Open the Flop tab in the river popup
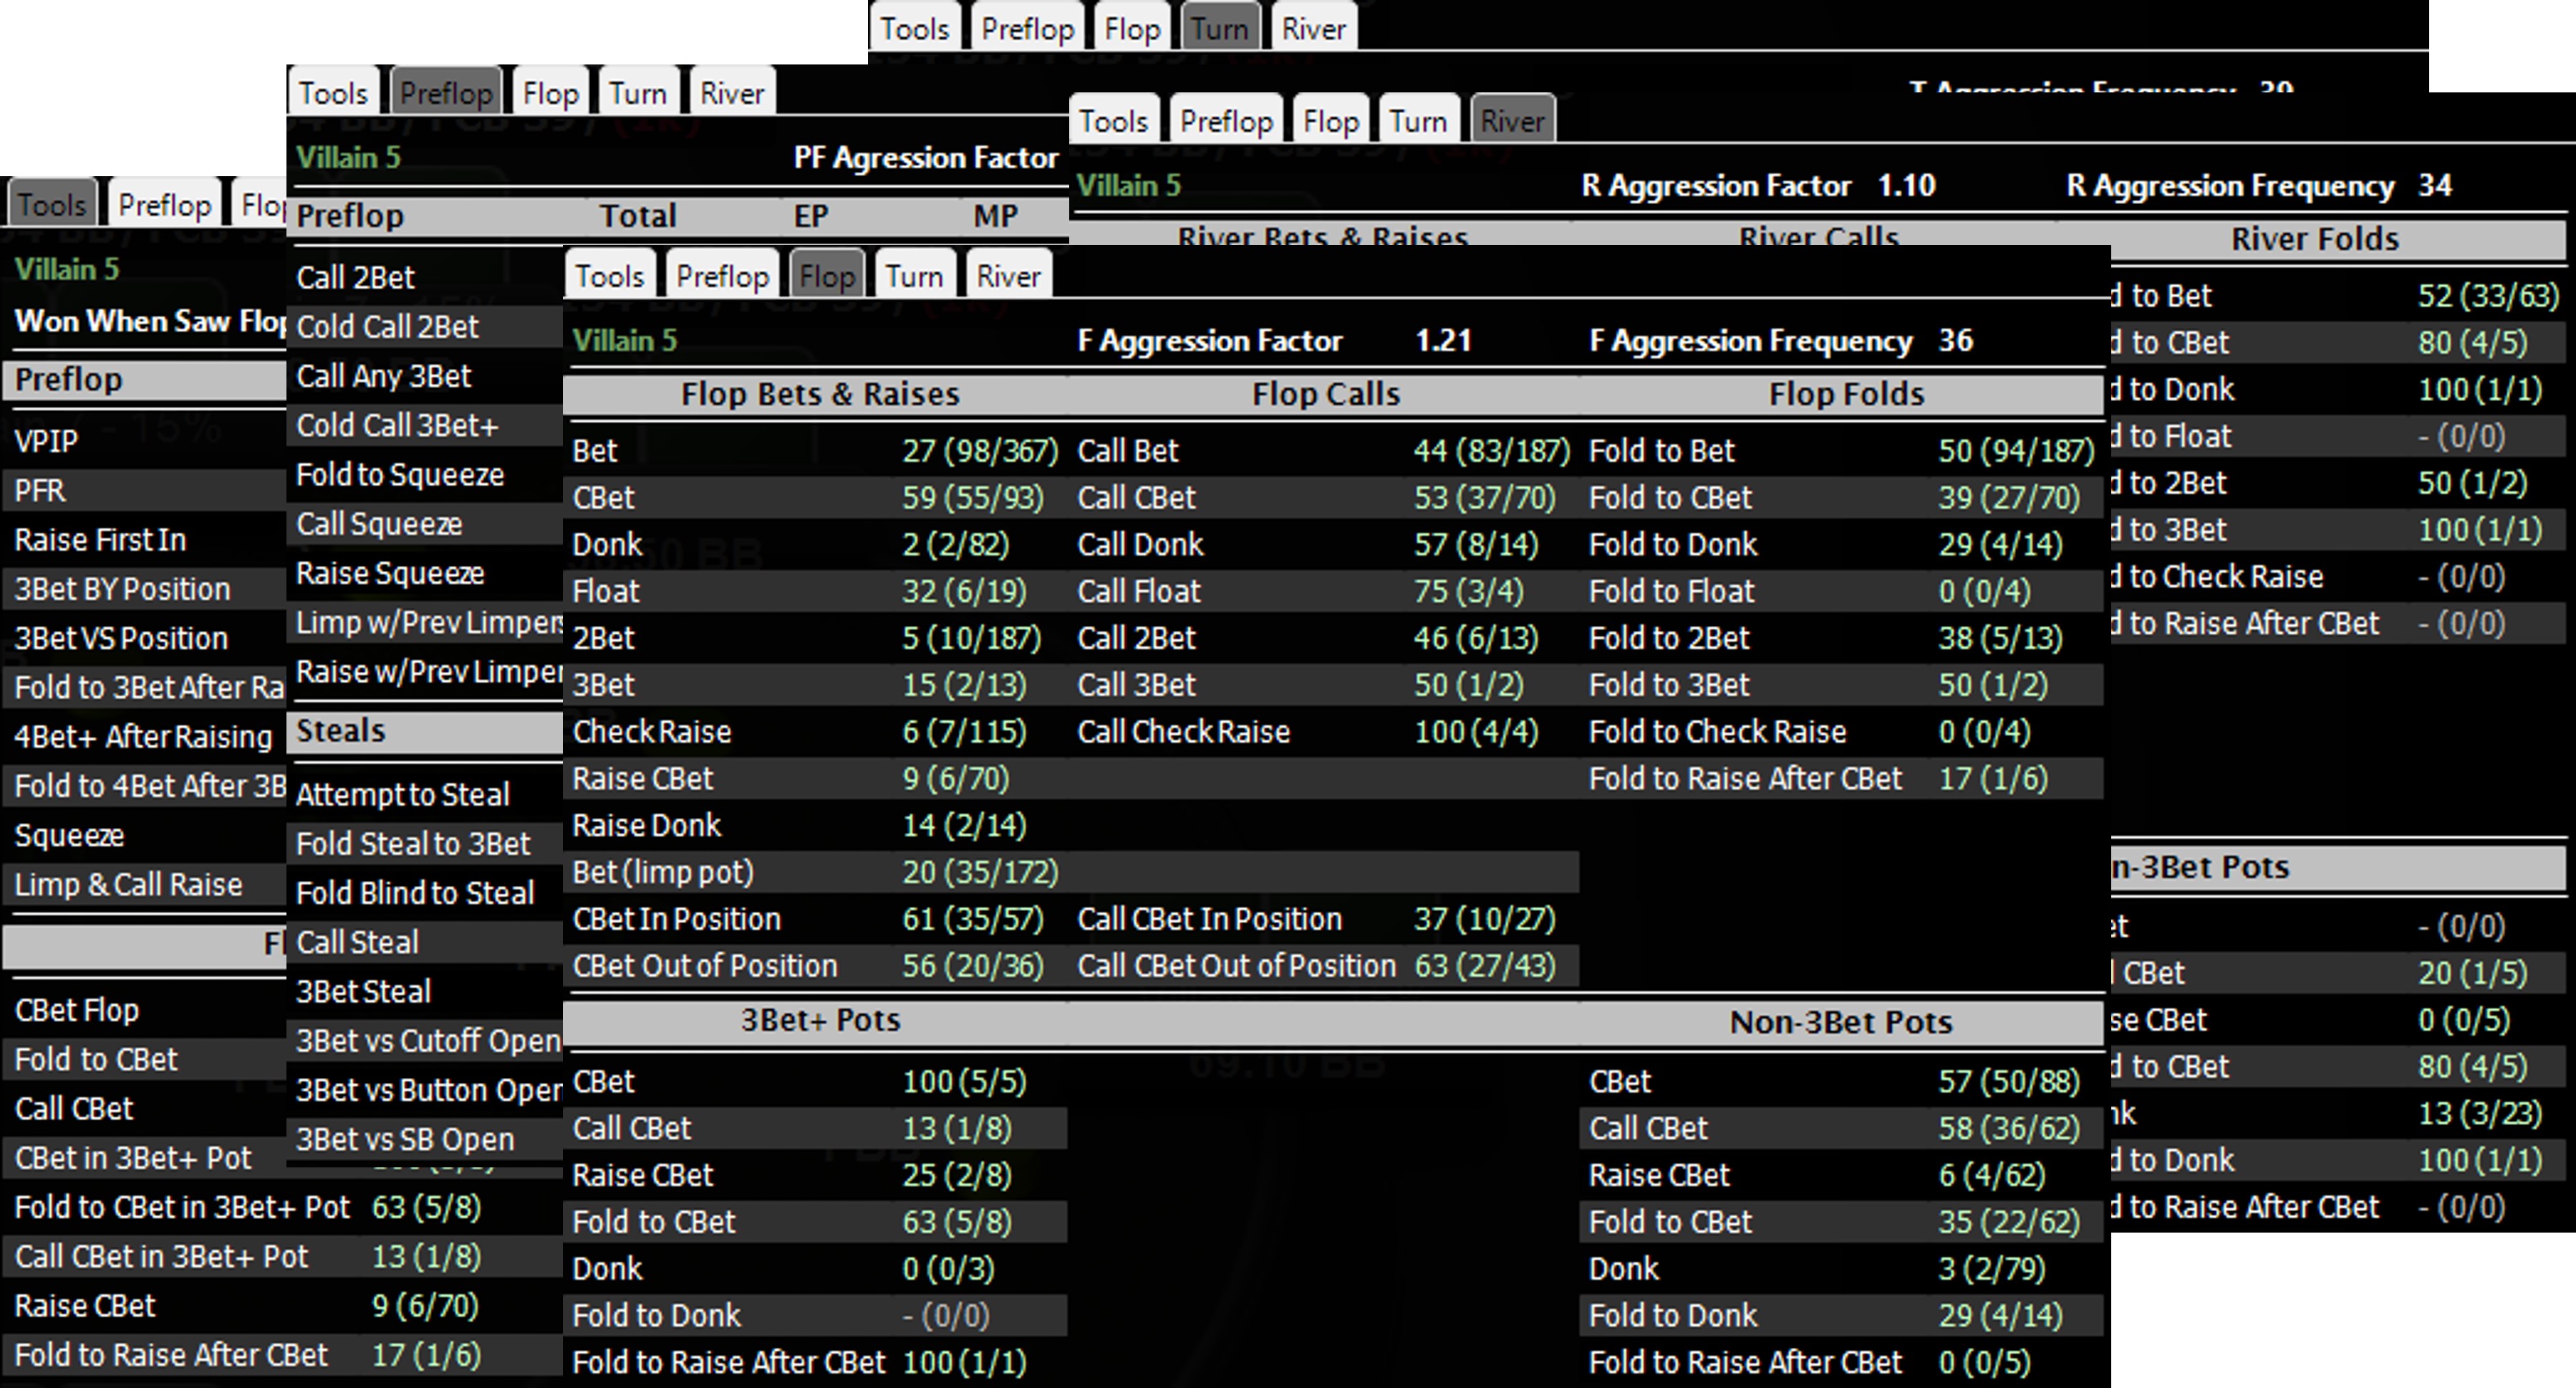2576x1388 pixels. coord(1330,121)
